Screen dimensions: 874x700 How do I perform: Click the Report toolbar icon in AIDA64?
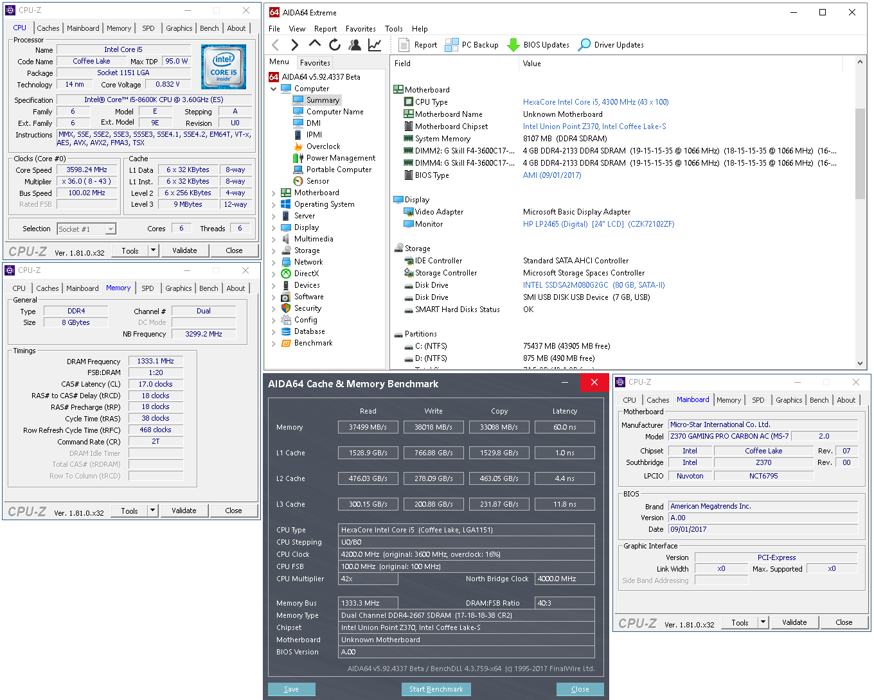coord(404,45)
